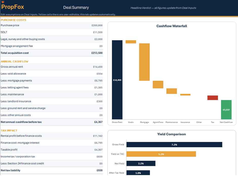Select the Gross Yield 7.2% bar
The image size is (238, 192).
pos(174,145)
